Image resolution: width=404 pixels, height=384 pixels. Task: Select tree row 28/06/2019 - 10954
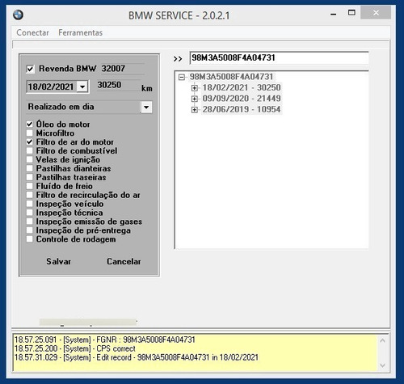(242, 109)
